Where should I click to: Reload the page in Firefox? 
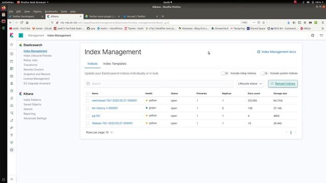tap(21, 22)
